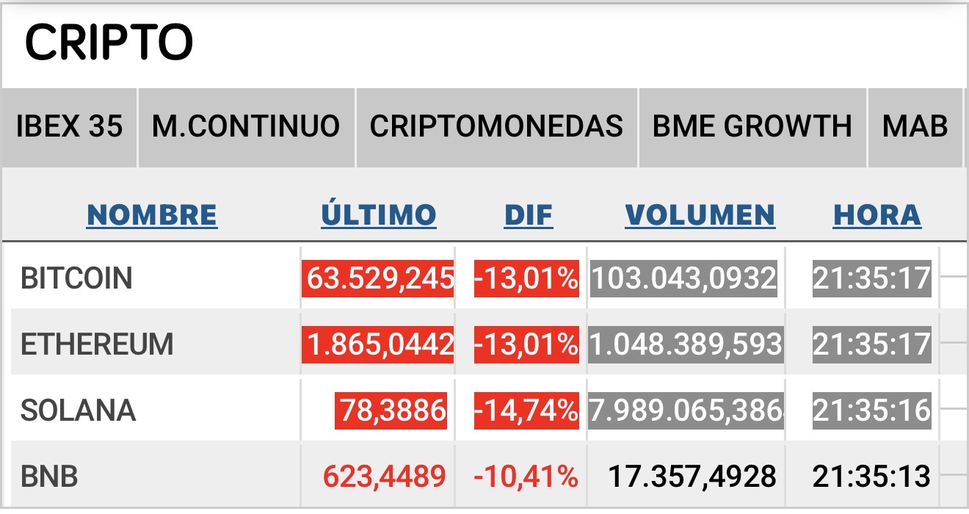Click Bitcoin's volume 103.043,0932 cell

683,279
